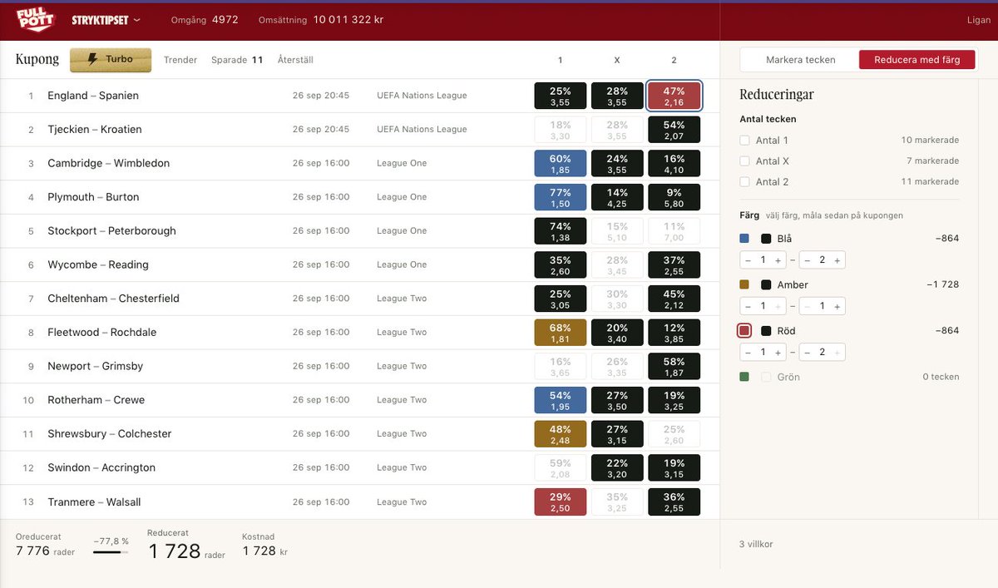Click the Oreducerat 7 776 rader value
Screen dimensions: 998x588
point(45,551)
